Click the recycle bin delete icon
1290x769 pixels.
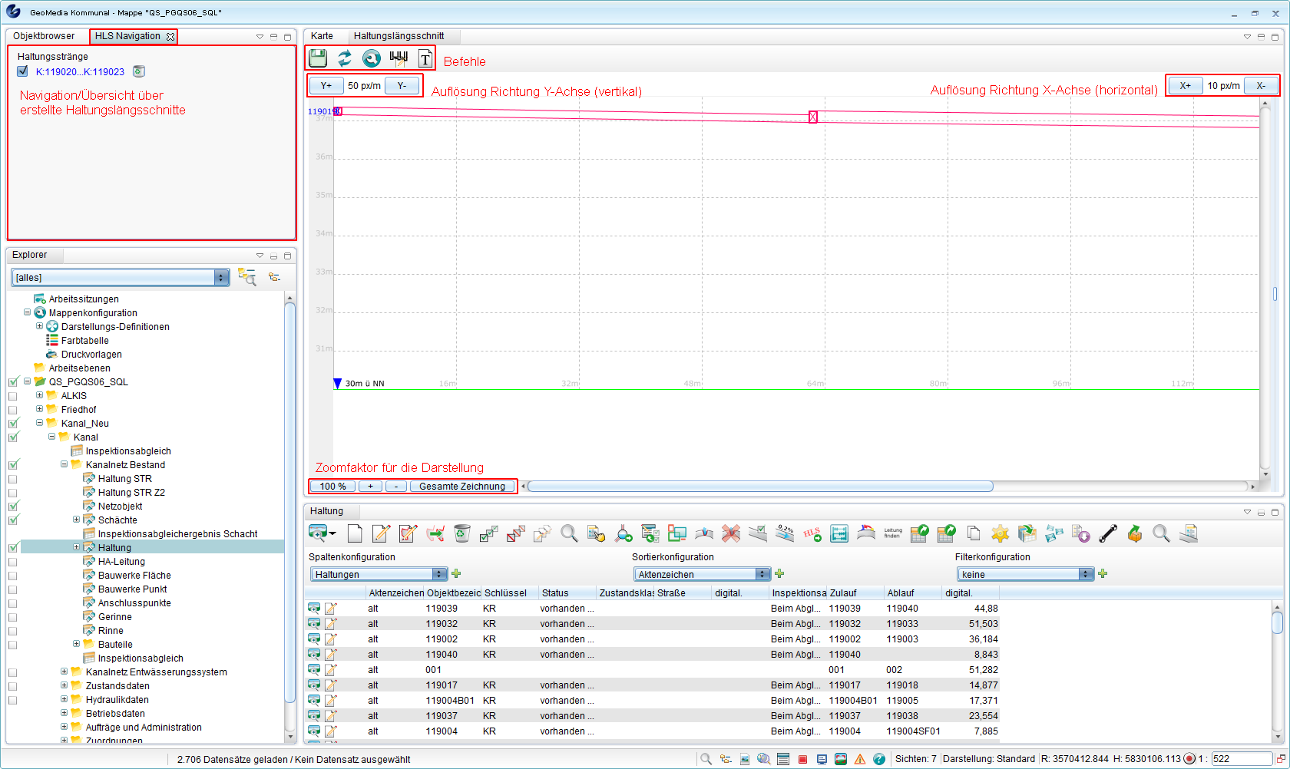(x=461, y=533)
